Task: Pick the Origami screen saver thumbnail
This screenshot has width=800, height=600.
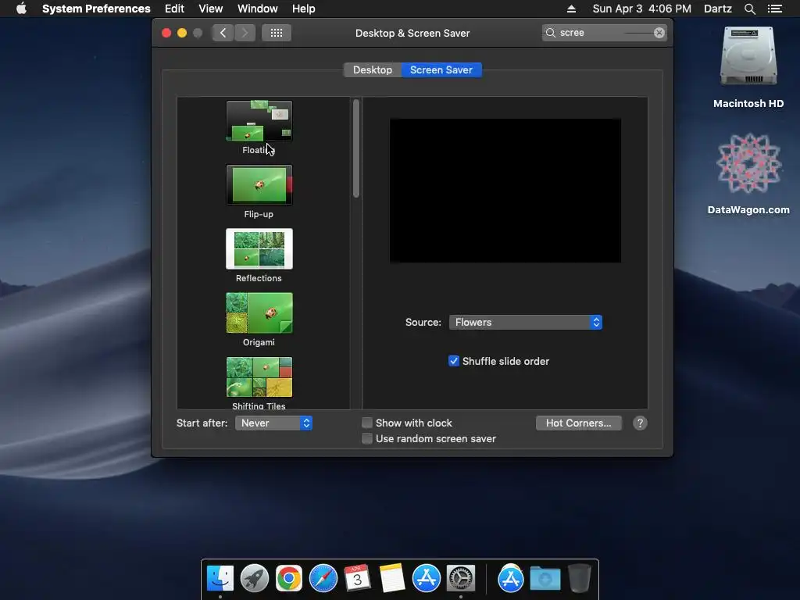Action: (259, 312)
